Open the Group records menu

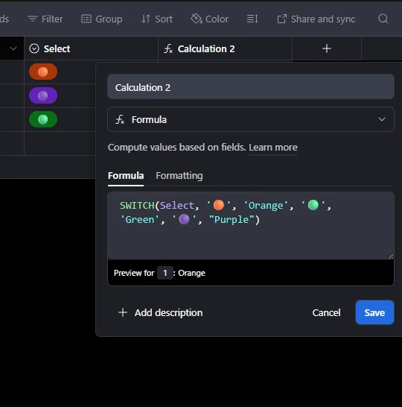pyautogui.click(x=101, y=19)
